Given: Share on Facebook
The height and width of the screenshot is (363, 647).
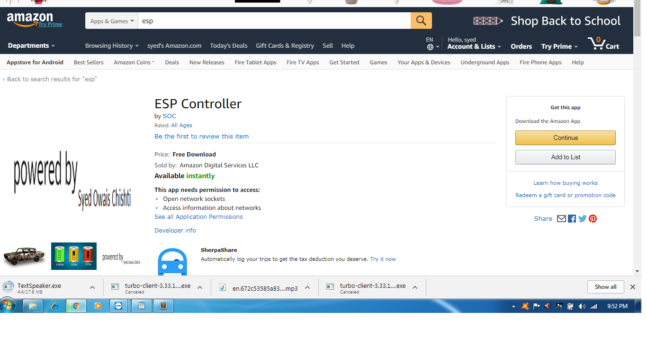Looking at the screenshot, I should 572,218.
